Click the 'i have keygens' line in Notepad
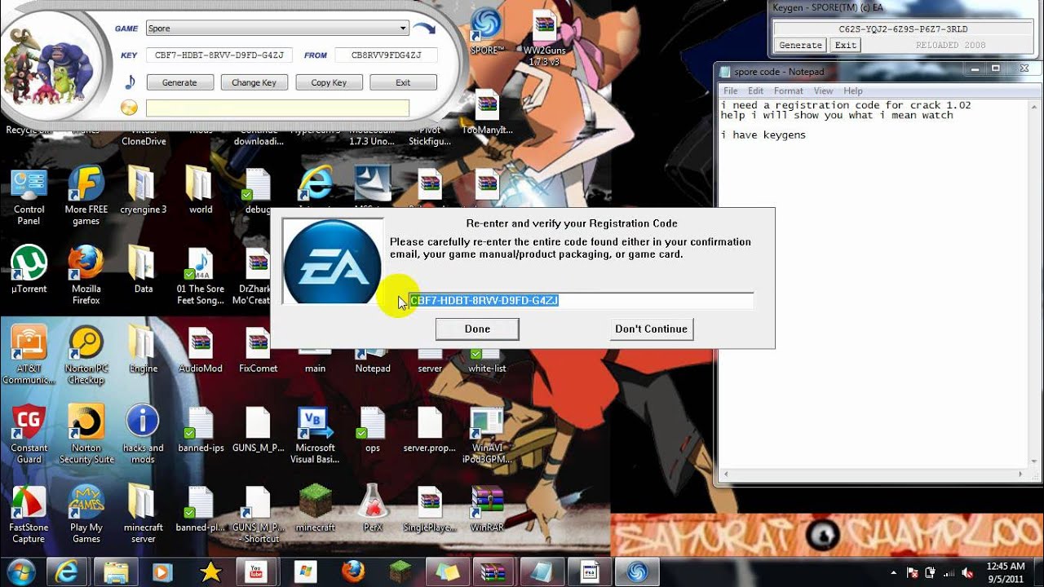Screen dimensions: 1044x587 pyautogui.click(x=763, y=135)
